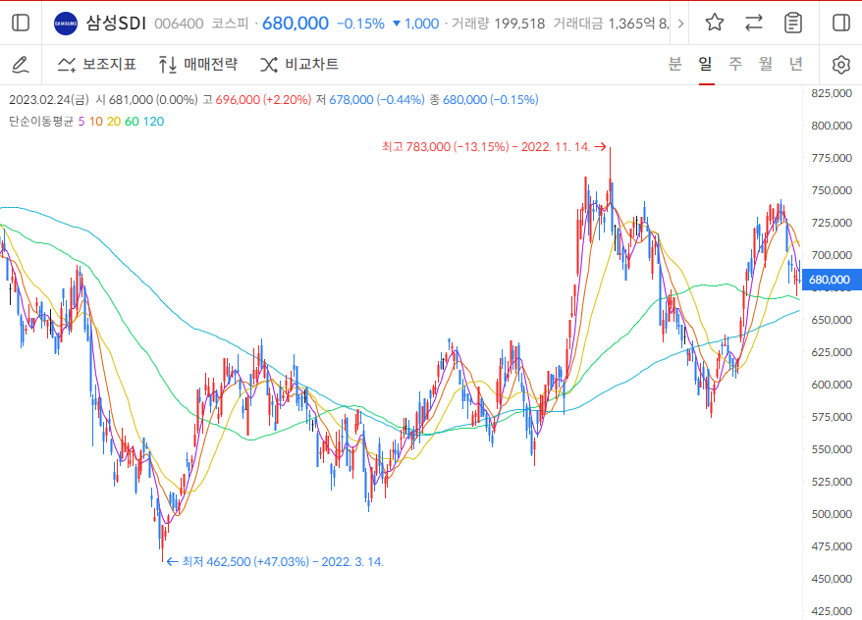Click 600,000 on the price axis
This screenshot has width=862, height=620.
tap(832, 385)
